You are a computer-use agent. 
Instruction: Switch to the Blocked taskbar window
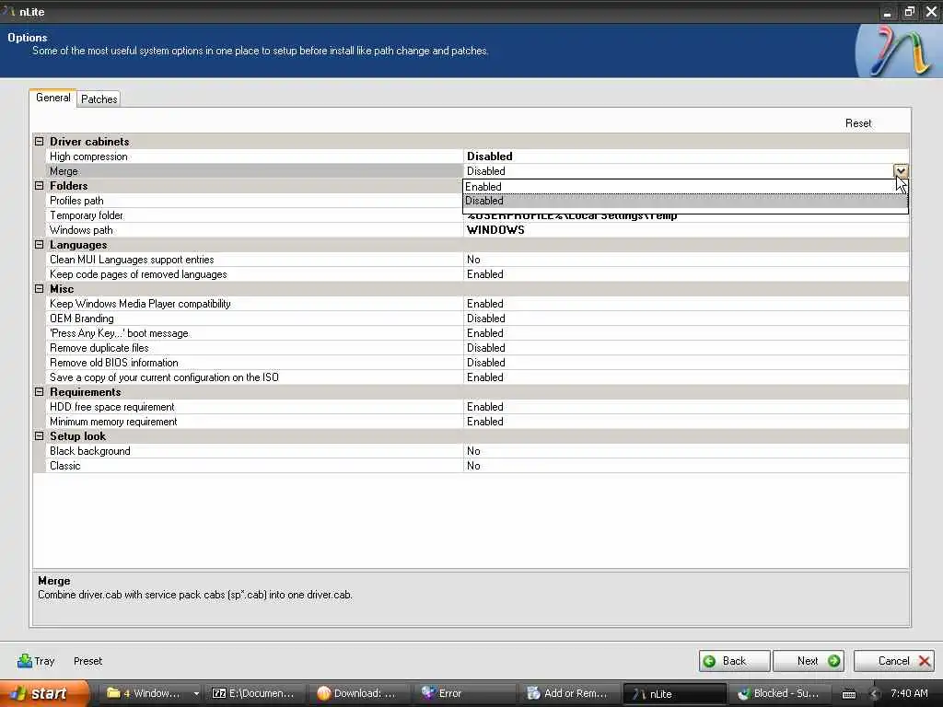[779, 693]
